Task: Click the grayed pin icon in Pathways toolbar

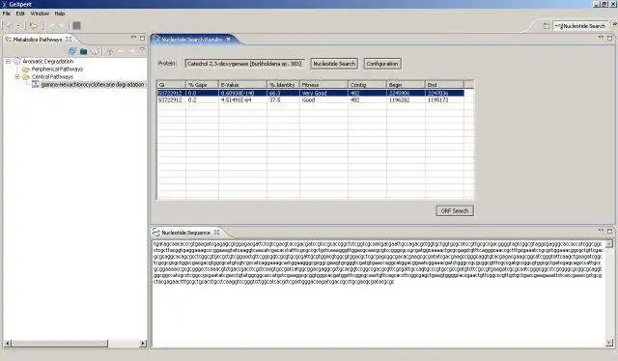Action: pyautogui.click(x=110, y=51)
